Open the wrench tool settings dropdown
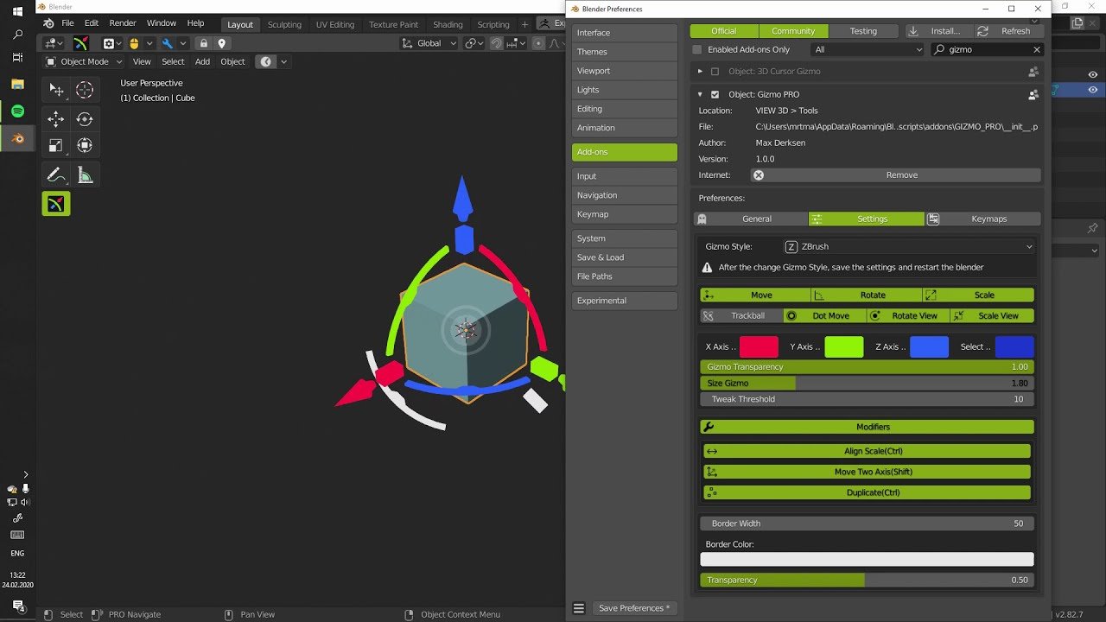 pos(173,43)
